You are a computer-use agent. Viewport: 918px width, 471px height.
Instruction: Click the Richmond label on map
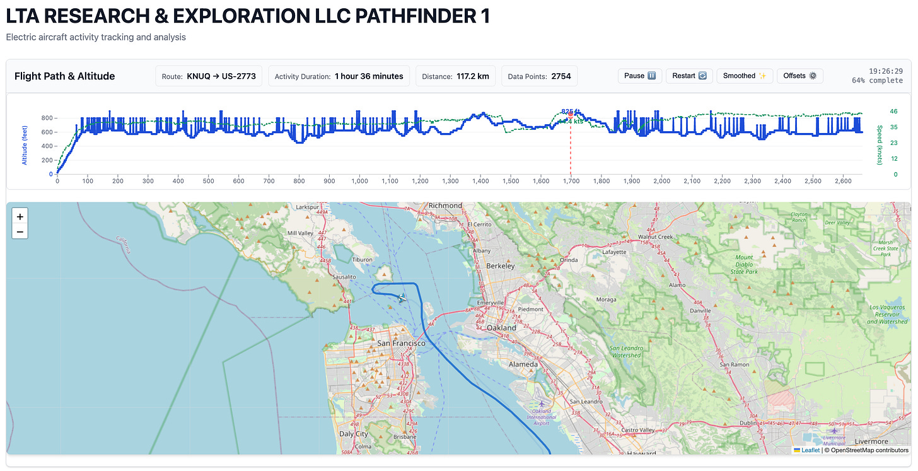445,206
